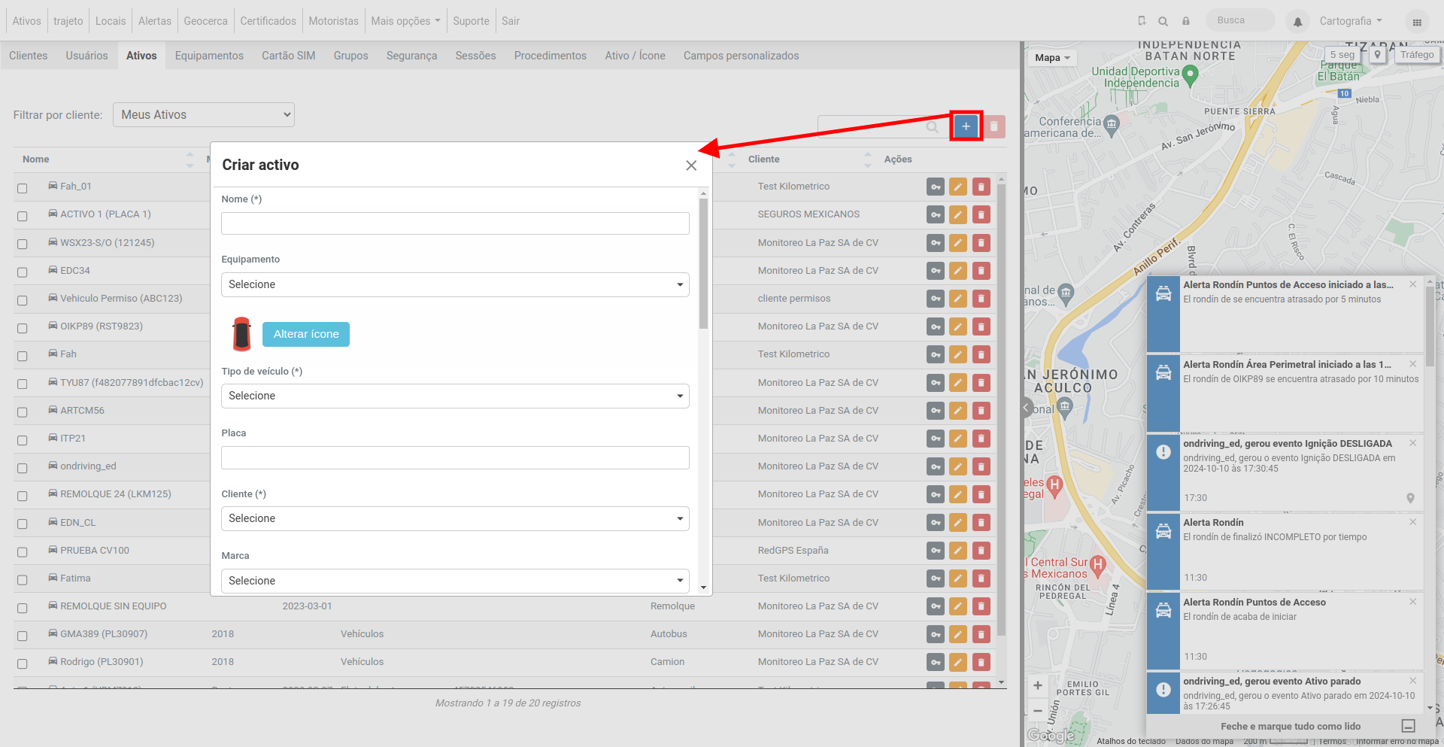The height and width of the screenshot is (747, 1444).
Task: Check the PRUEBA CV100 row checkbox
Action: 23,552
